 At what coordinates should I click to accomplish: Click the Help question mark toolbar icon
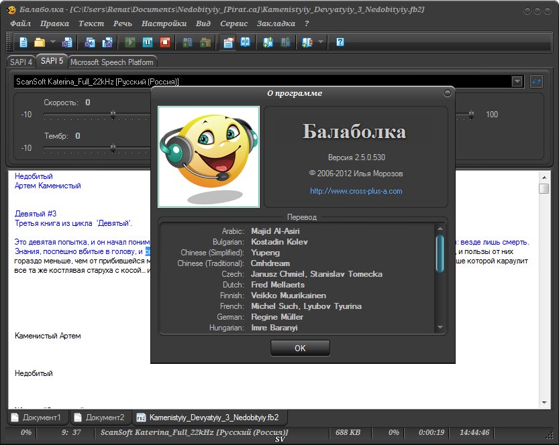coord(340,42)
